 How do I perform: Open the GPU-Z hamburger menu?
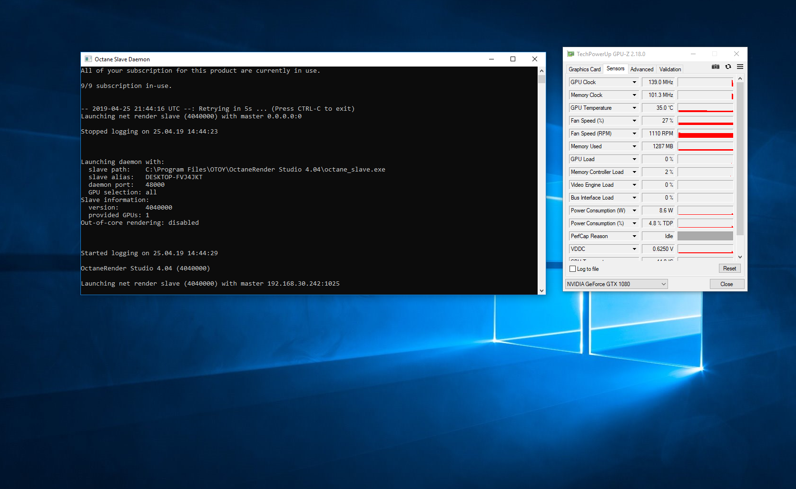click(740, 67)
